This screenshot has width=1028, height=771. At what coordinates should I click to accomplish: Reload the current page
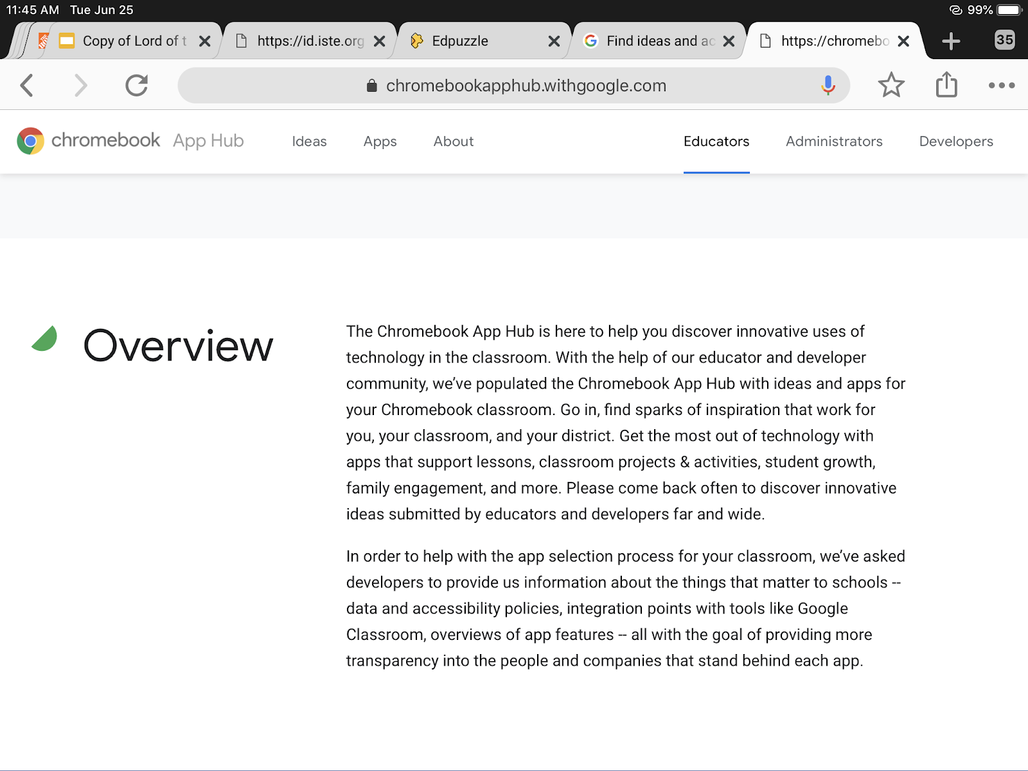click(136, 85)
